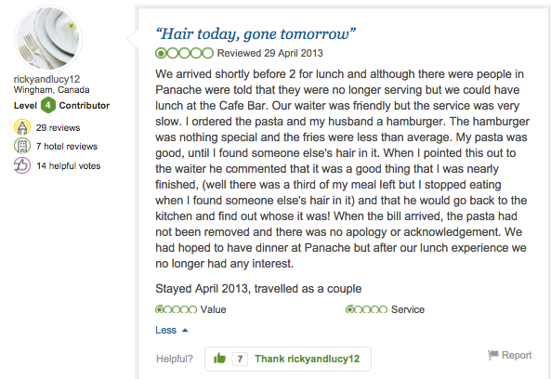Click the Service rating bubbles
Image resolution: width=551 pixels, height=379 pixels.
tap(366, 309)
